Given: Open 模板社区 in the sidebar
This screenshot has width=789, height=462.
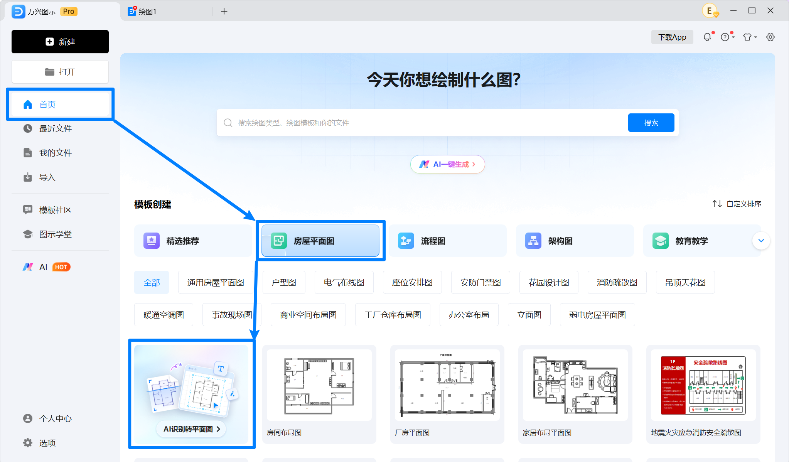Looking at the screenshot, I should coord(60,210).
